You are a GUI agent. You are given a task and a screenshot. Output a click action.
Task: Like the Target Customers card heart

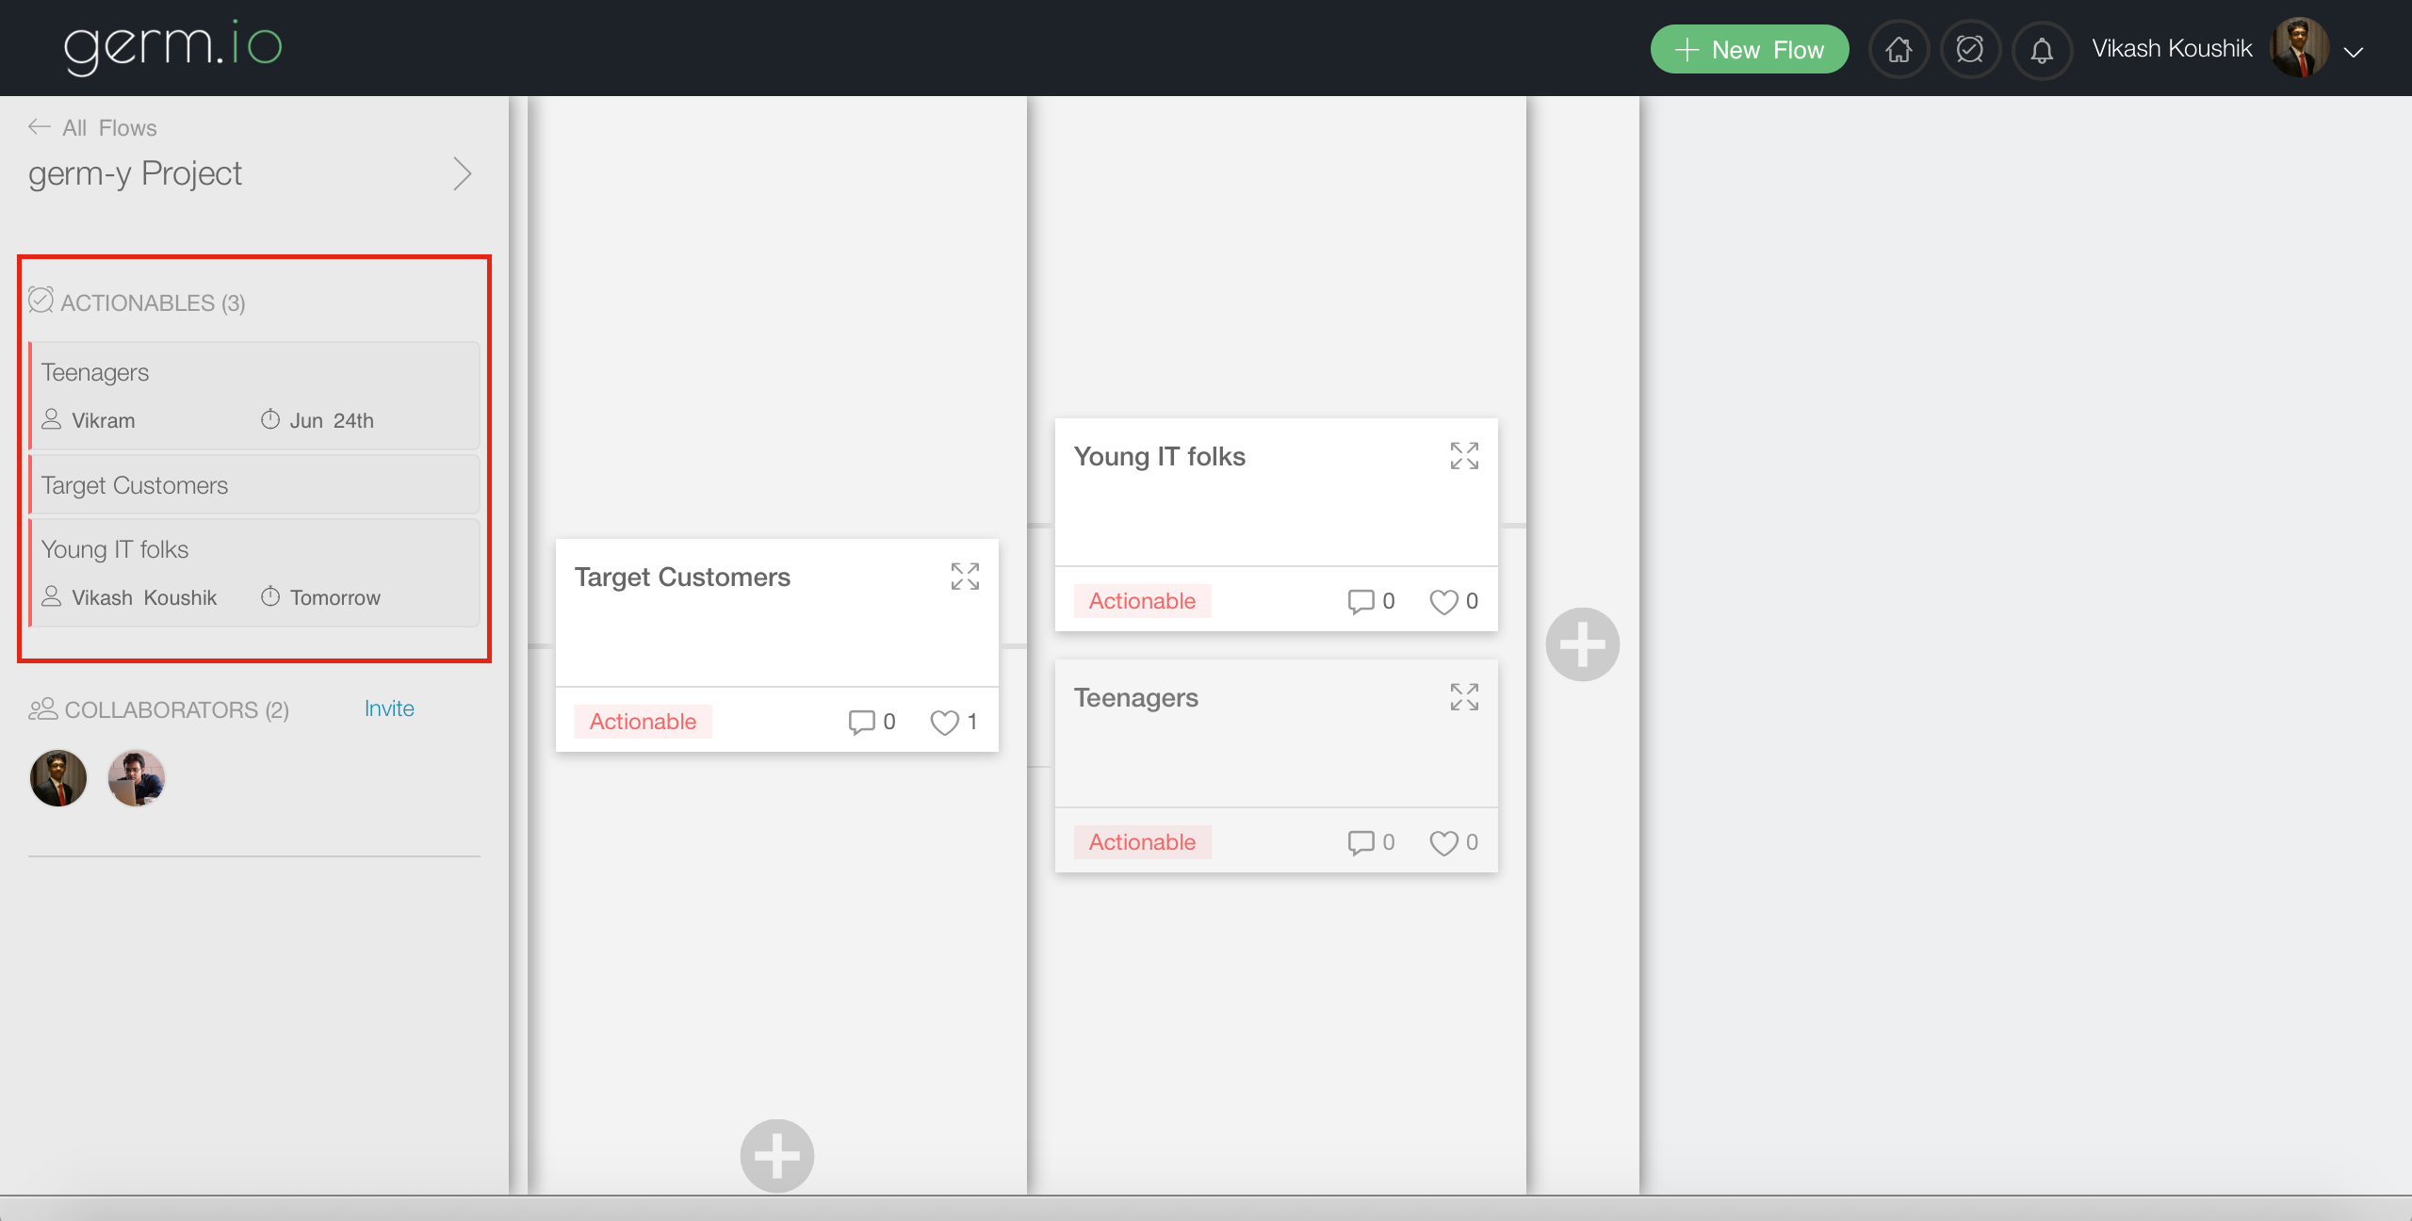pos(944,722)
